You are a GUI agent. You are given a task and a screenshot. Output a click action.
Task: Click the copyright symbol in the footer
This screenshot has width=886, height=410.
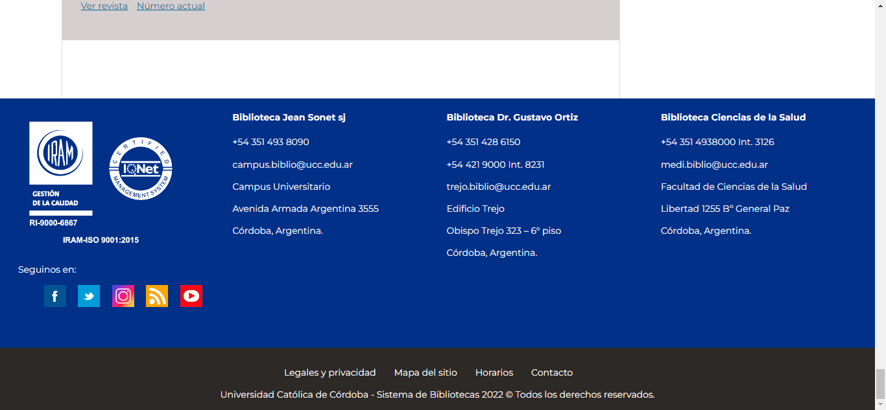[x=507, y=394]
